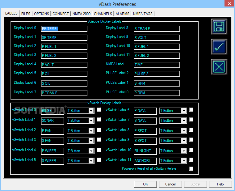Toggle the vSwitch Label 8 checkbox
This screenshot has height=191, width=235.
(x=191, y=130)
